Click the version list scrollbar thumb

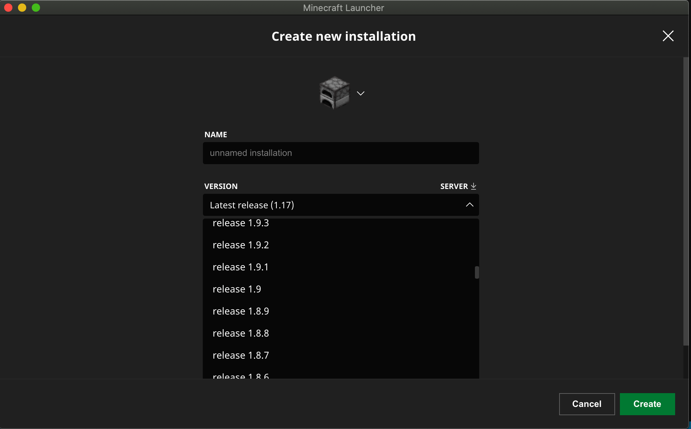[477, 272]
